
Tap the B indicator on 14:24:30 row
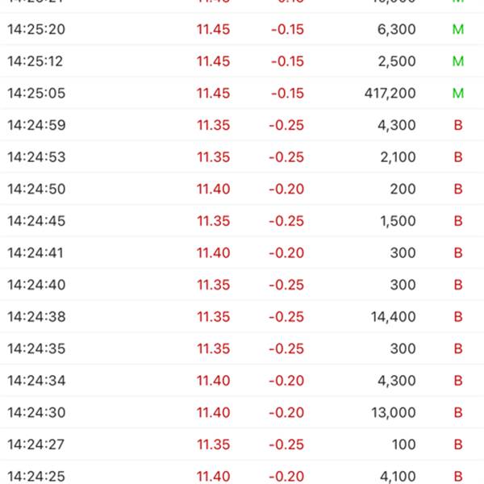tap(458, 412)
